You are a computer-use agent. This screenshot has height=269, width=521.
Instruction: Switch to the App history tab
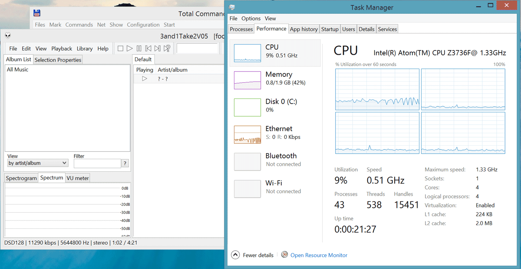pos(304,29)
